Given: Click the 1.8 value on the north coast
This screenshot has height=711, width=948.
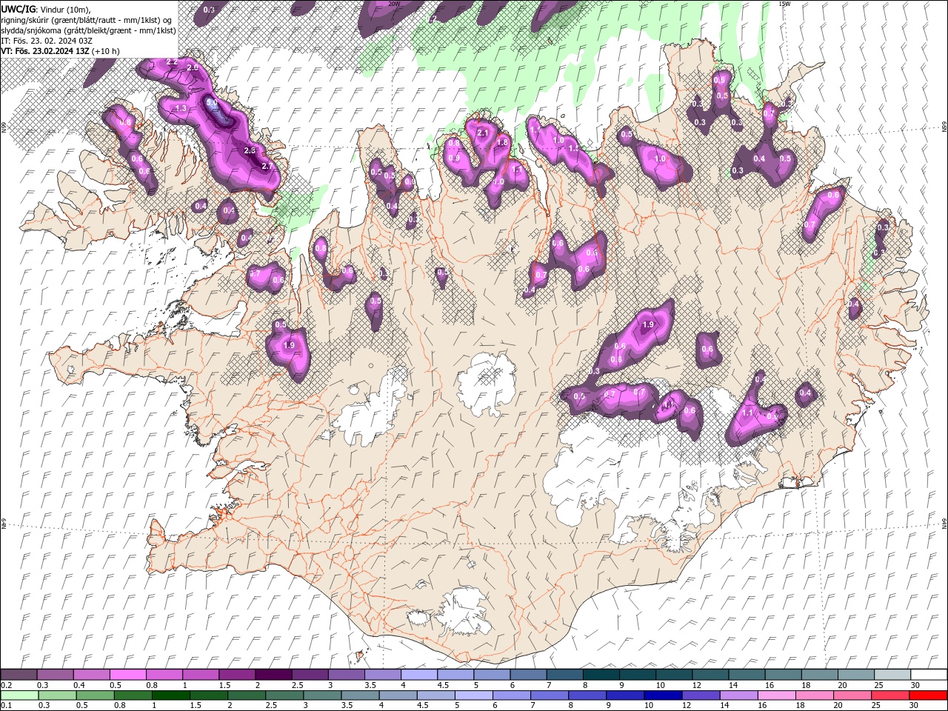Looking at the screenshot, I should pyautogui.click(x=502, y=142).
